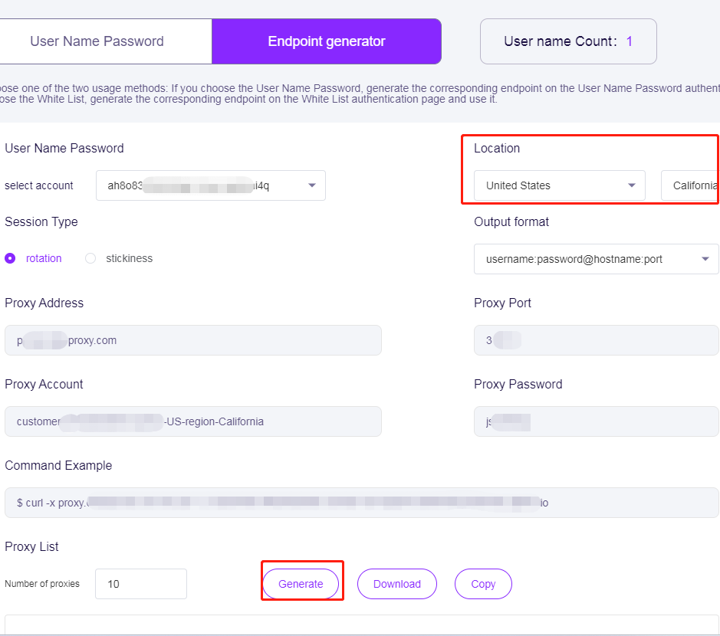Open the United States country dropdown

[560, 185]
